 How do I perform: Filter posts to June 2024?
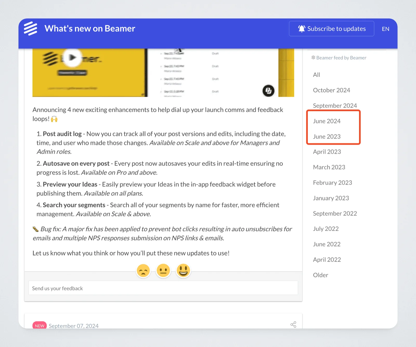tap(327, 121)
